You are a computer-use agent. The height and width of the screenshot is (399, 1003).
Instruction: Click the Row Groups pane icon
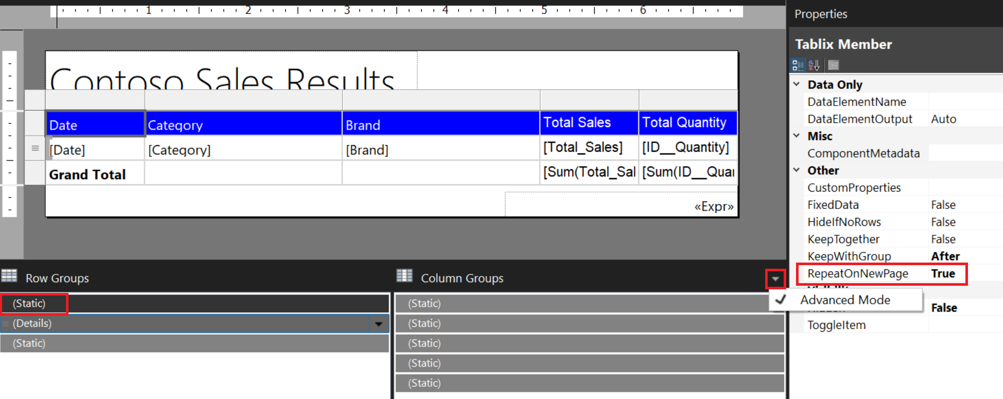click(9, 276)
